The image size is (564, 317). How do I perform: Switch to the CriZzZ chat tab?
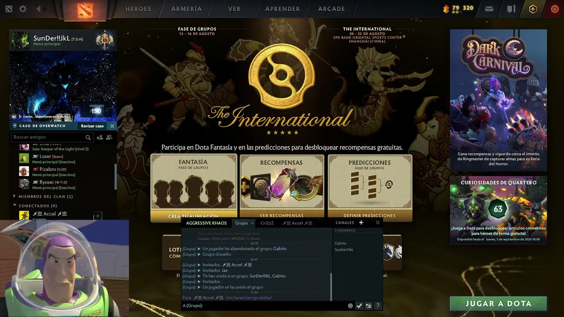coord(267,223)
